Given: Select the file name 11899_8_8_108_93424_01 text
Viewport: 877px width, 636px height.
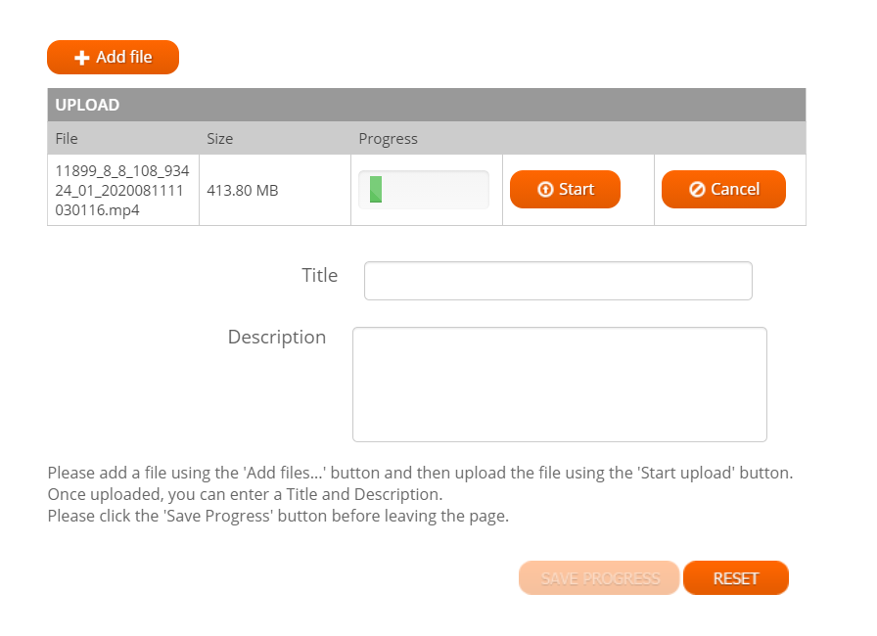Looking at the screenshot, I should [x=122, y=191].
